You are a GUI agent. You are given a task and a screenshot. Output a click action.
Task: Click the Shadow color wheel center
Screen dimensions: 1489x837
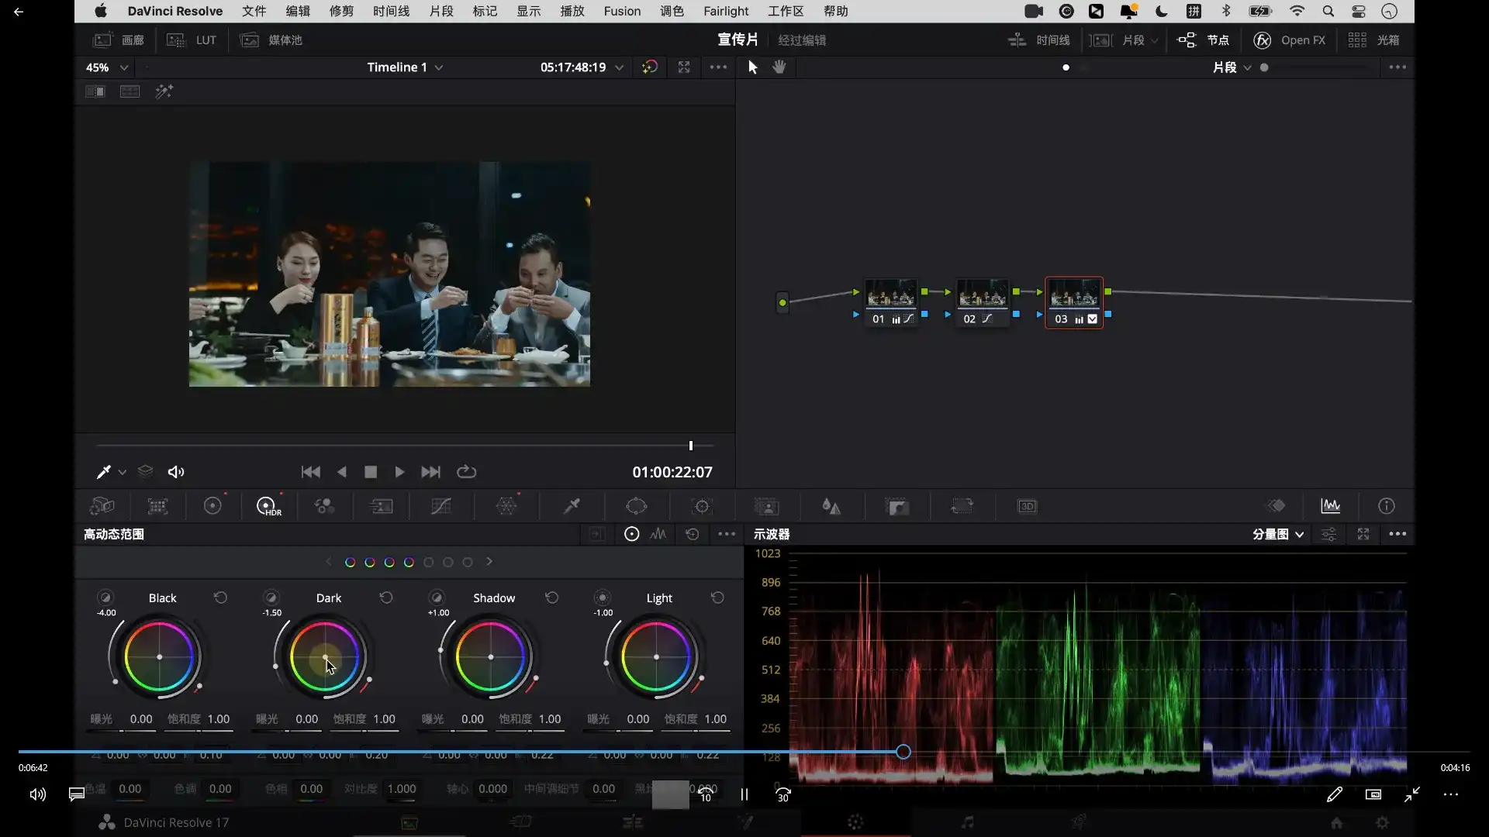point(490,657)
